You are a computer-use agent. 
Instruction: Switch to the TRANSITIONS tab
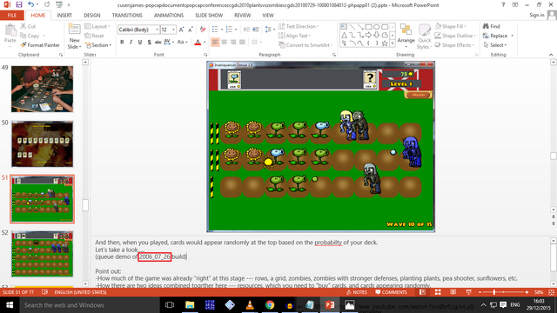[x=127, y=16]
